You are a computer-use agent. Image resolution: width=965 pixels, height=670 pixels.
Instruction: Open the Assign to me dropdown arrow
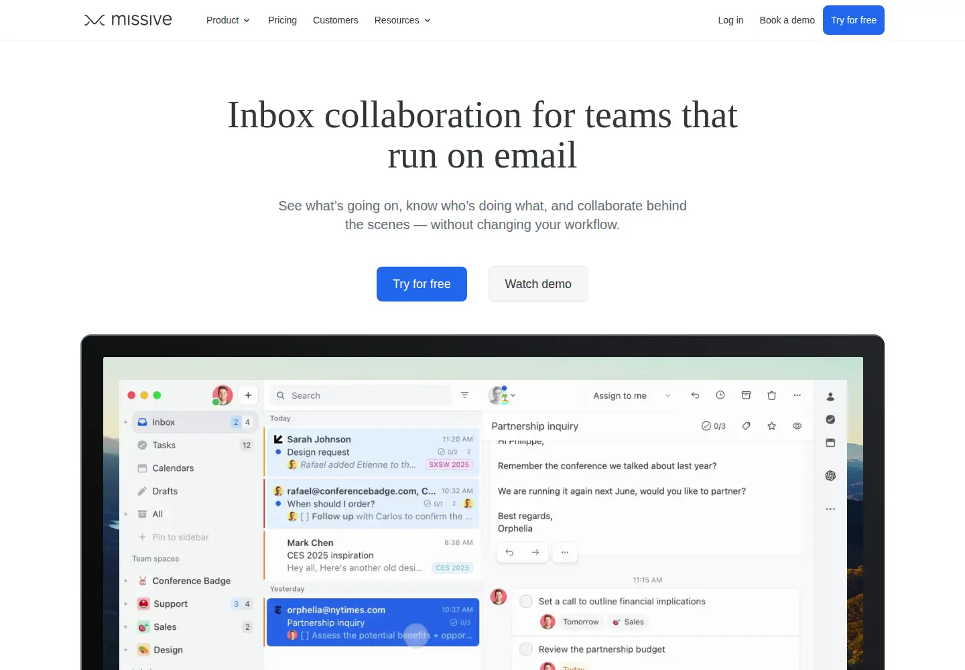pos(667,396)
